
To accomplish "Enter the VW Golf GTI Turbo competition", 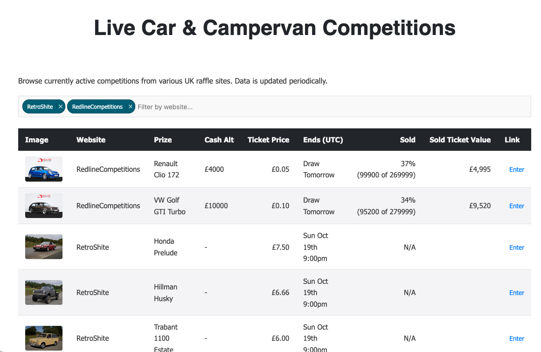I will (516, 206).
